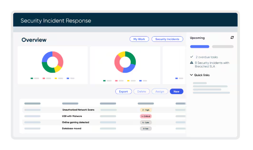Image resolution: width=253 pixels, height=150 pixels.
Task: Select Online gaming detected incident
Action: coord(76,122)
